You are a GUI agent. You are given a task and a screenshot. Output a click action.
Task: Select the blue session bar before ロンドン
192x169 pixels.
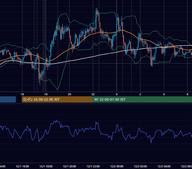pos(8,99)
